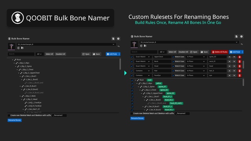Reset mesh selection arrow in right panel
The width and height of the screenshot is (251, 141).
coord(242,44)
